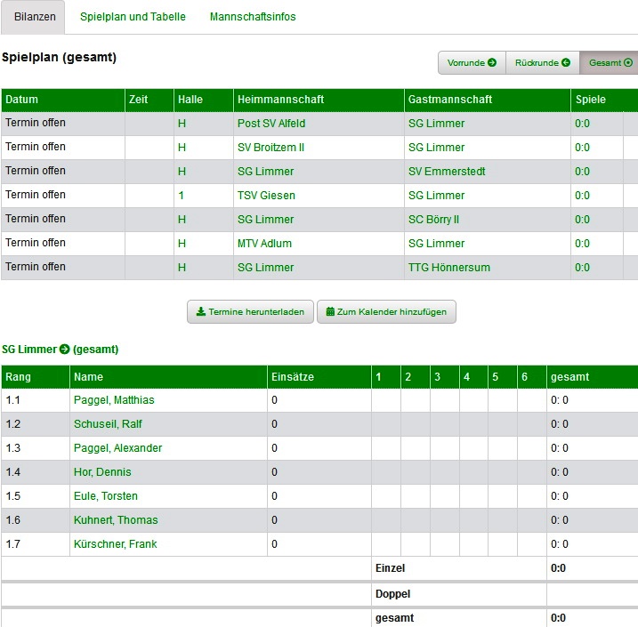This screenshot has width=638, height=627.
Task: Click the SC Börry II team link
Action: (x=433, y=220)
